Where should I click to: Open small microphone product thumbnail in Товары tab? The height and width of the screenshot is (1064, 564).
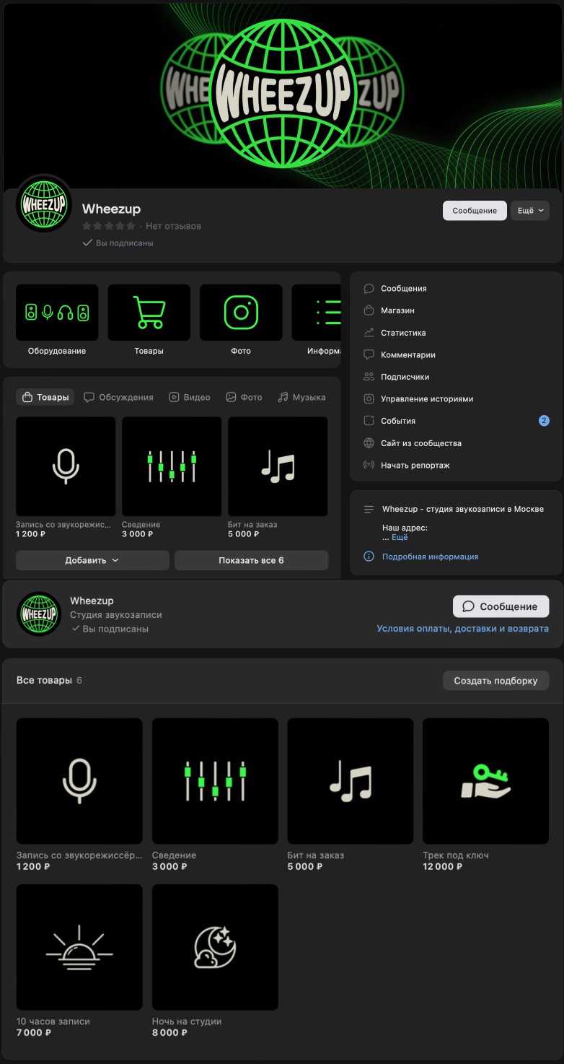click(x=66, y=466)
